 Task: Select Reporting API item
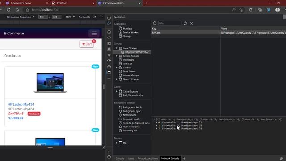130,131
